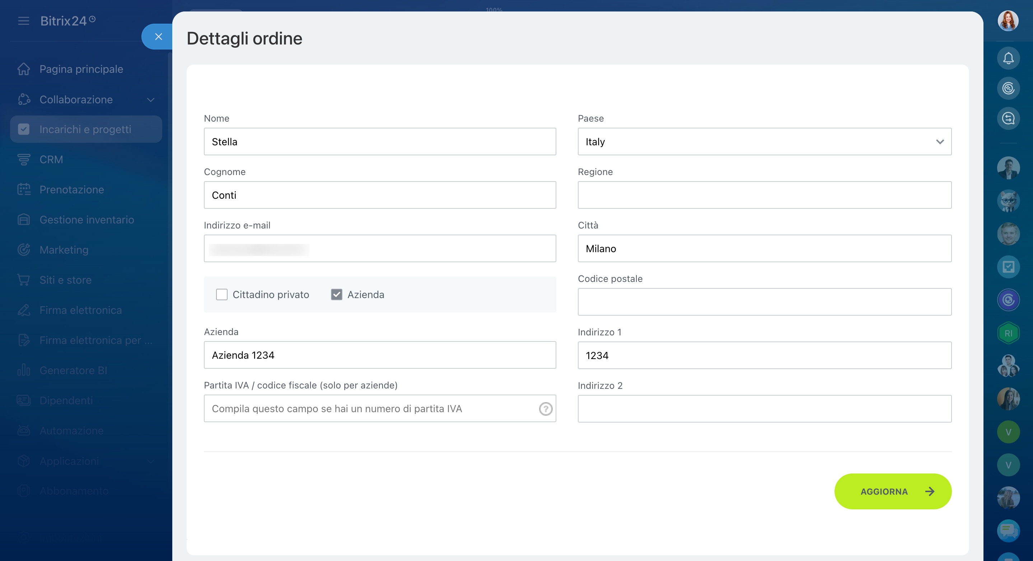Click the notifications bell icon
1033x561 pixels.
pyautogui.click(x=1008, y=58)
